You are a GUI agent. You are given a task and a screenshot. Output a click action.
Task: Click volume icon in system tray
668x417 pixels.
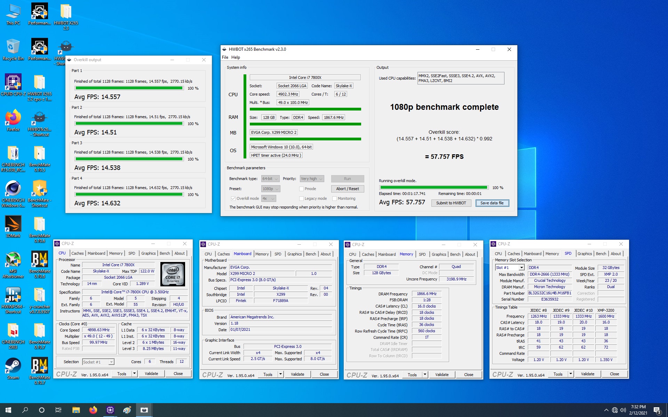623,410
